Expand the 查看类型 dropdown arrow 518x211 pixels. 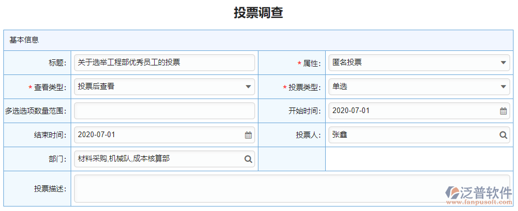point(248,87)
